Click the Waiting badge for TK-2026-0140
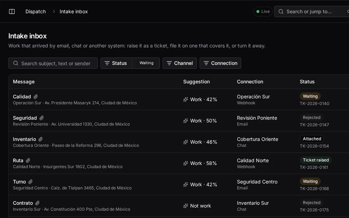This screenshot has height=218, width=349. pyautogui.click(x=310, y=96)
